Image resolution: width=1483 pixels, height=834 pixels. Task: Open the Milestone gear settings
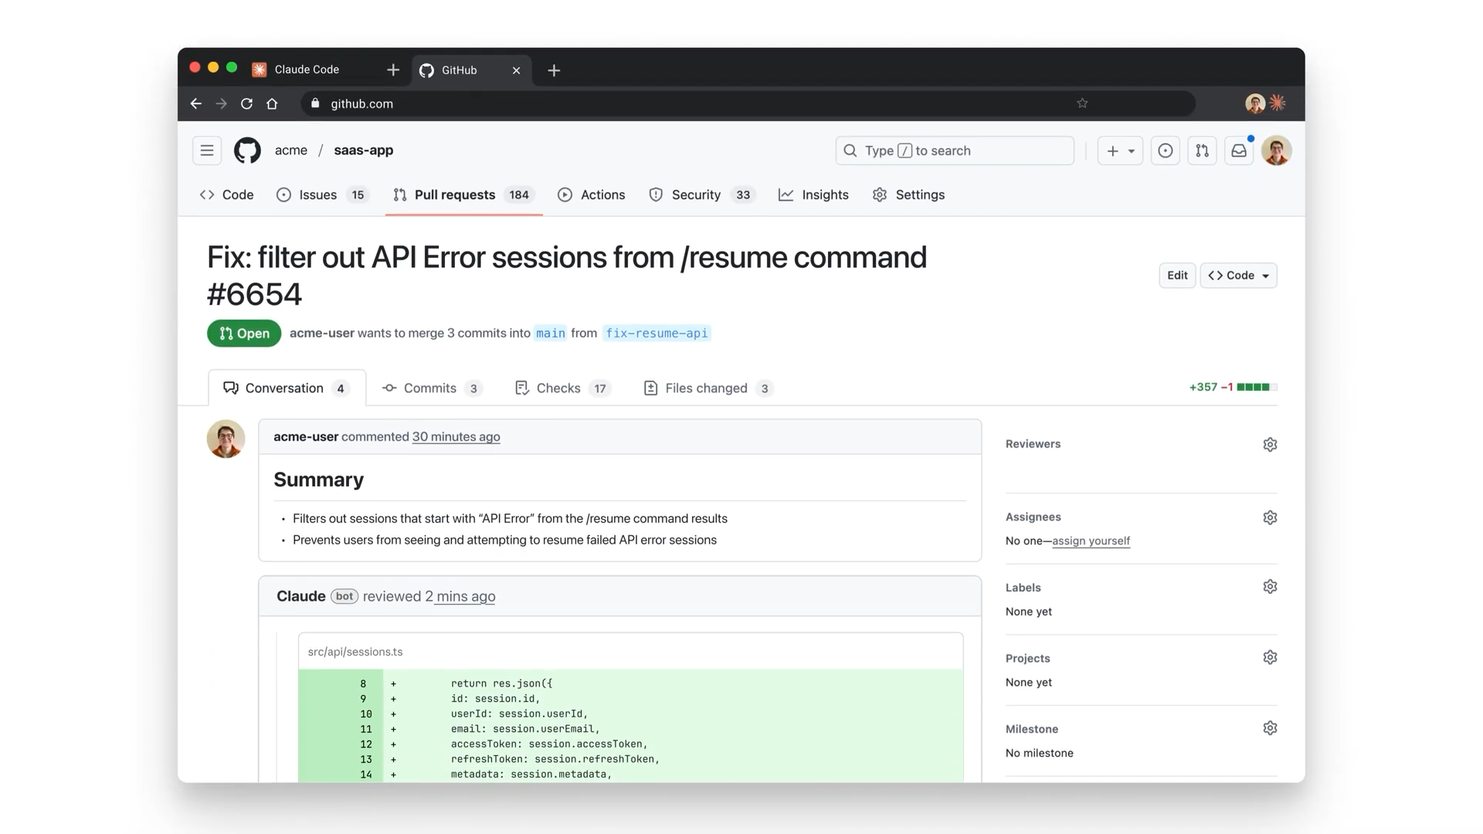tap(1270, 728)
